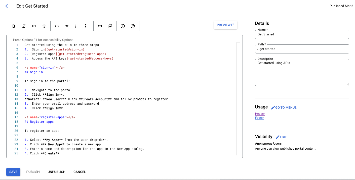This screenshot has height=180, width=355.
Task: Publish the page
Action: click(x=33, y=172)
